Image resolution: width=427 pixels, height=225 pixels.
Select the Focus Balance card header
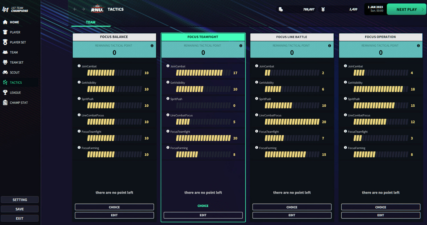[114, 37]
